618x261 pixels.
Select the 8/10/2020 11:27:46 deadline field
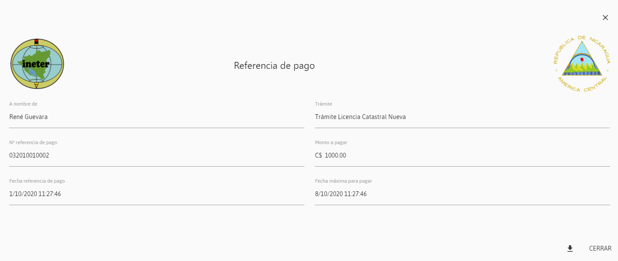click(x=463, y=194)
